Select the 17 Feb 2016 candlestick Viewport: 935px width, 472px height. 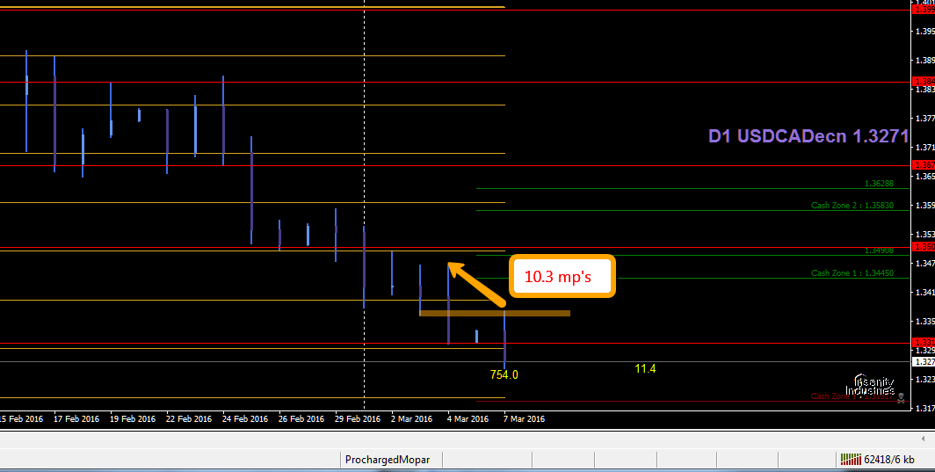pos(54,114)
